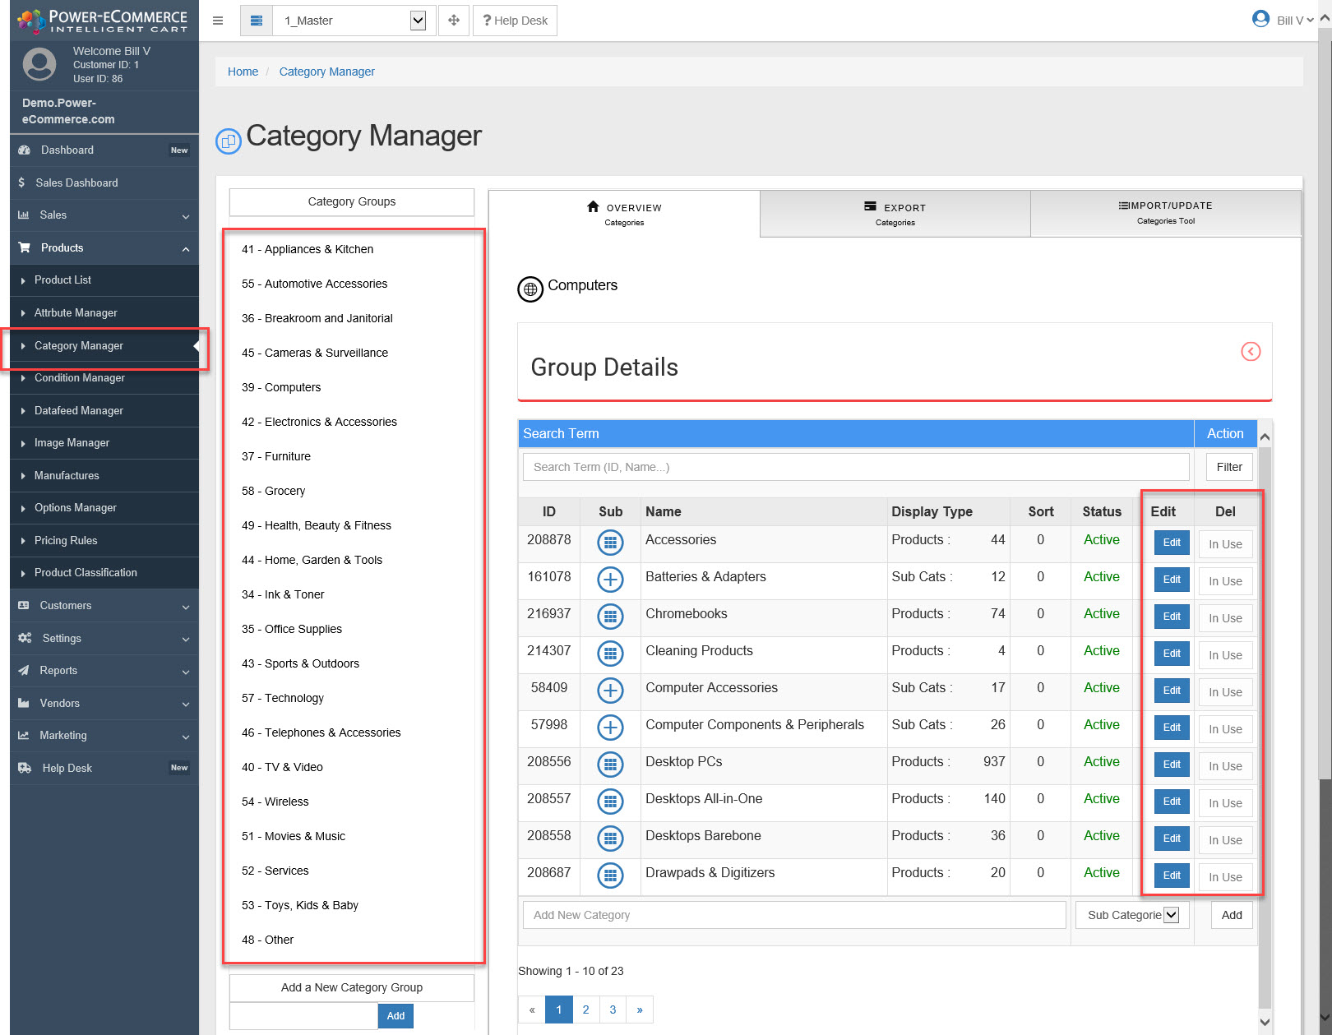
Task: Collapse Group Details with red arrow icon
Action: click(x=1250, y=352)
